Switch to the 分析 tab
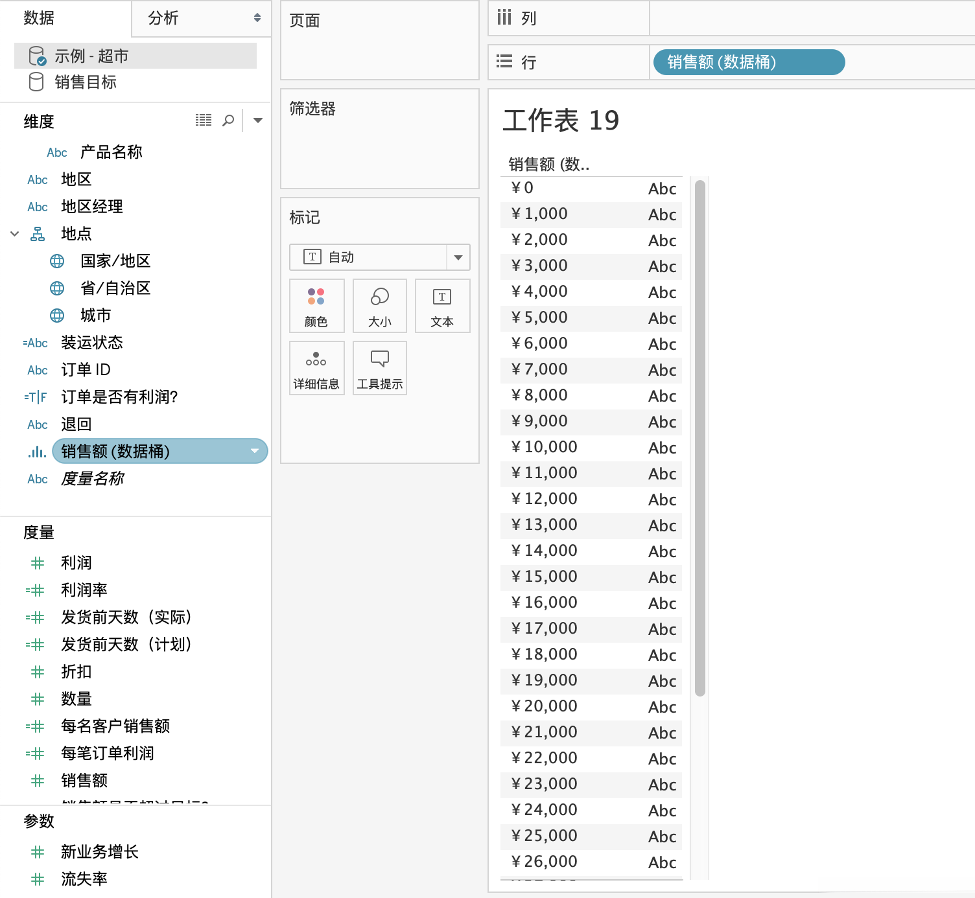This screenshot has width=975, height=898. click(x=164, y=19)
